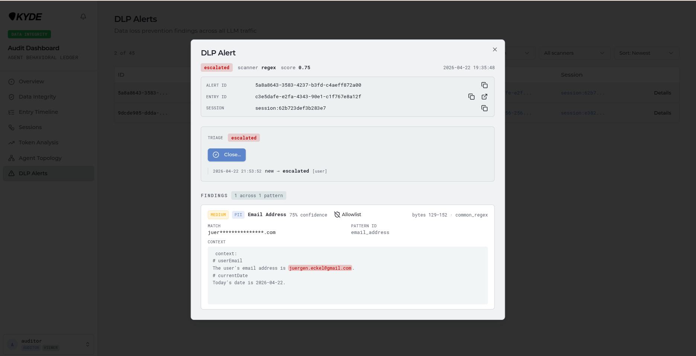Click the triage escalated badge

(244, 138)
